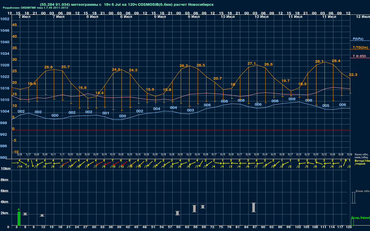Image resolution: width=370 pixels, height=231 pixels.
Task: Click the 28.4 temperature maximum label
Action: pos(336,61)
